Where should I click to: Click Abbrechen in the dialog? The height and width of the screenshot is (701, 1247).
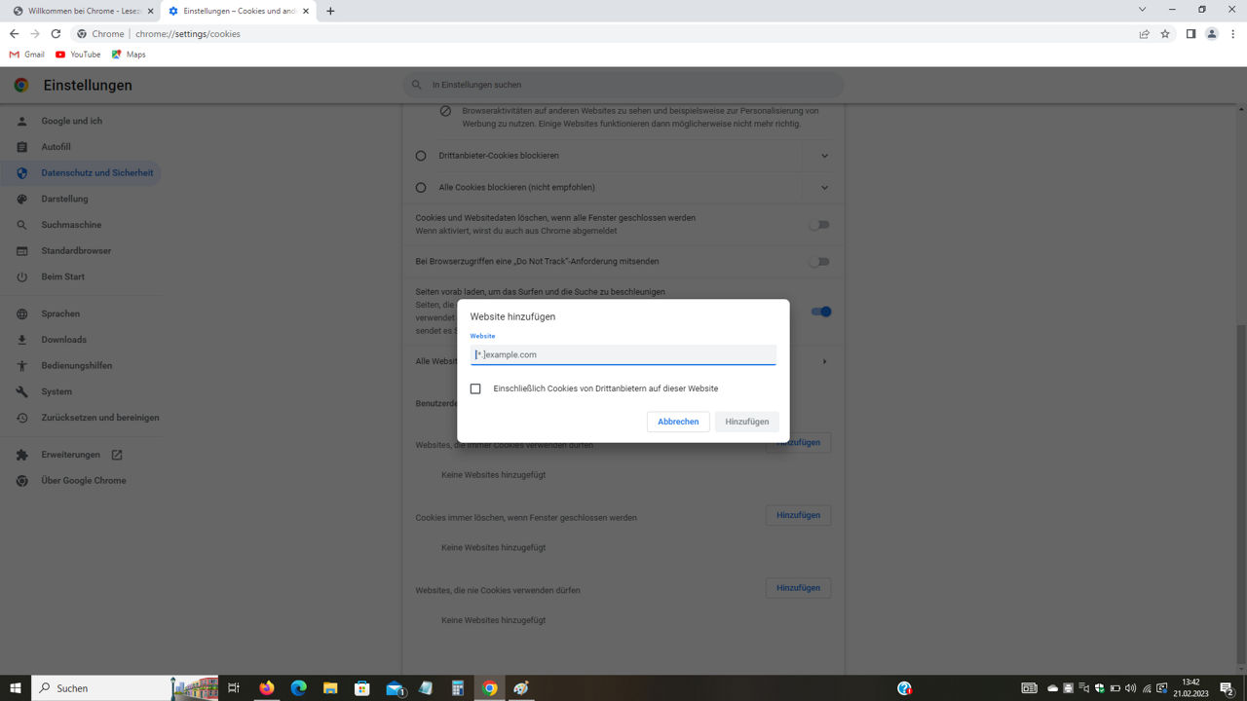(678, 421)
